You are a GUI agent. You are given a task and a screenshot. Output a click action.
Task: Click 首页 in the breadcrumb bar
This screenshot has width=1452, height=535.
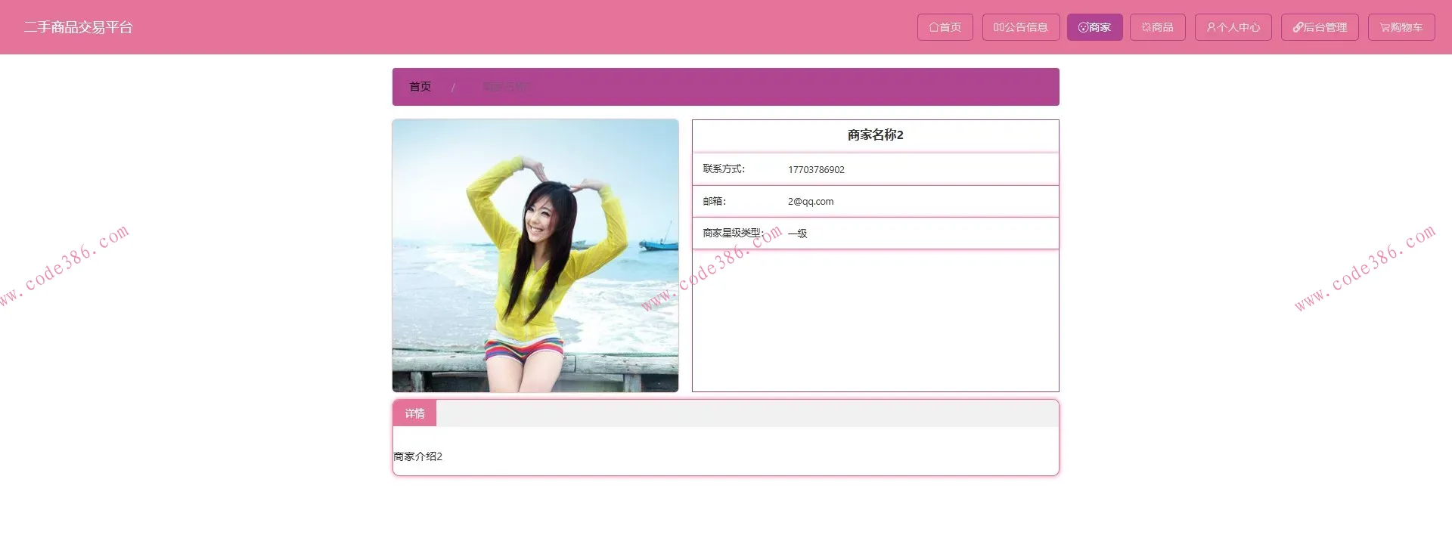coord(420,87)
